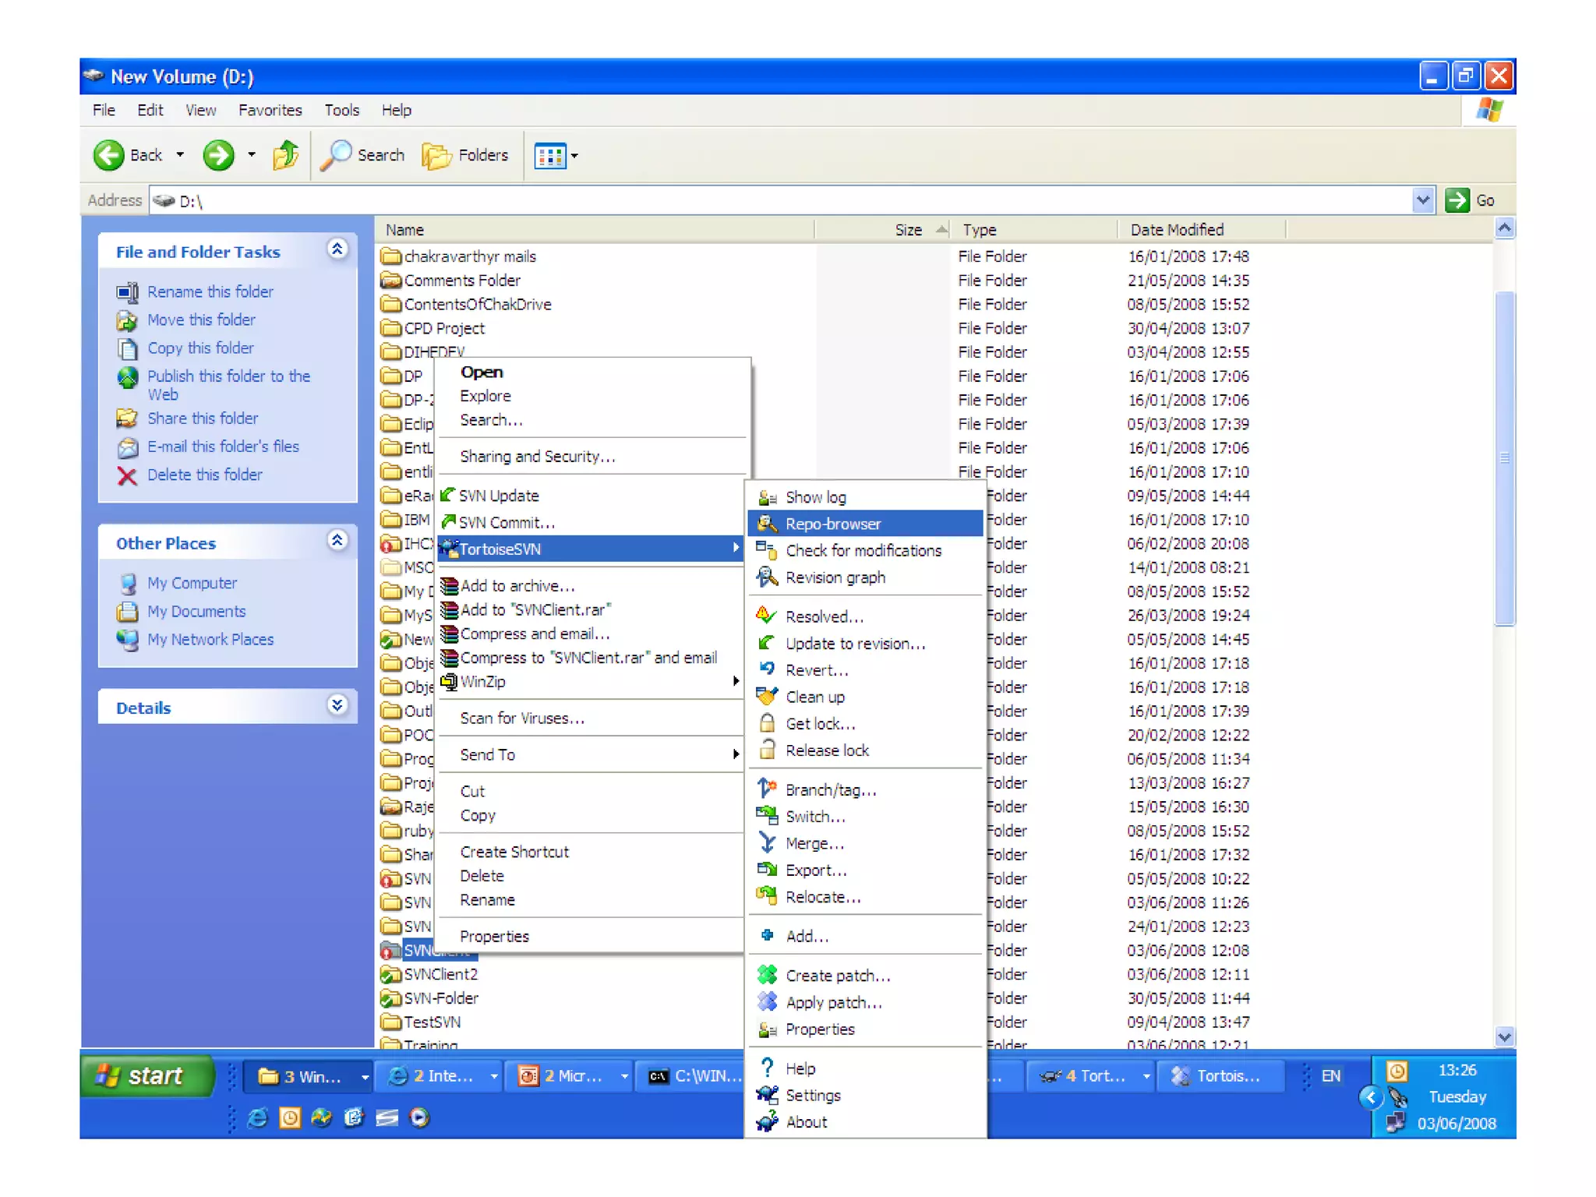Click the Export icon in TortoiseSVN menu
The height and width of the screenshot is (1197, 1596).
(x=767, y=870)
